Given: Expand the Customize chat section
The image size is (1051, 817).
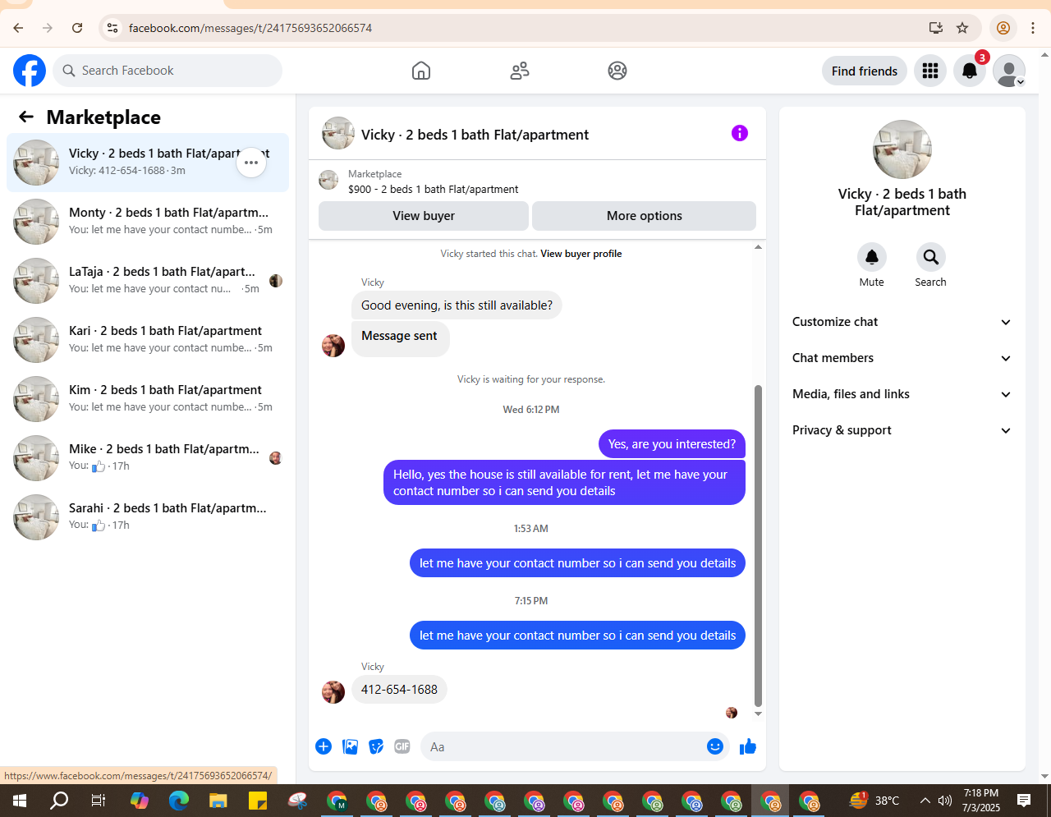Looking at the screenshot, I should point(902,322).
